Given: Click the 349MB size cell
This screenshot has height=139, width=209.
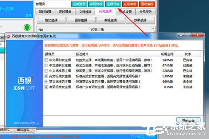Looking at the screenshot, I should click(168, 60).
